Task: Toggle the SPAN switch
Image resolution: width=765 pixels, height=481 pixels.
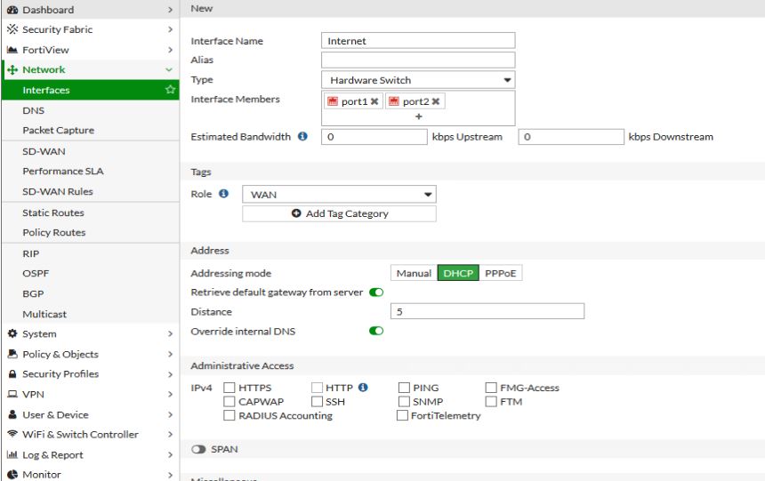Action: 198,449
